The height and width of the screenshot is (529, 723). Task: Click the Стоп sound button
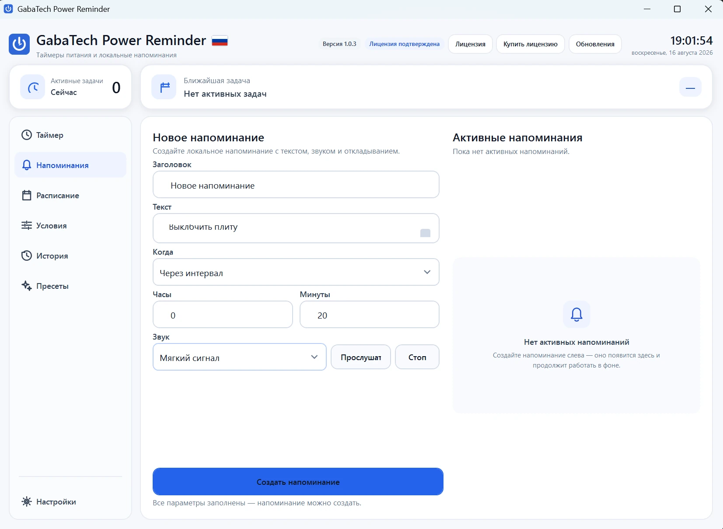click(x=417, y=357)
